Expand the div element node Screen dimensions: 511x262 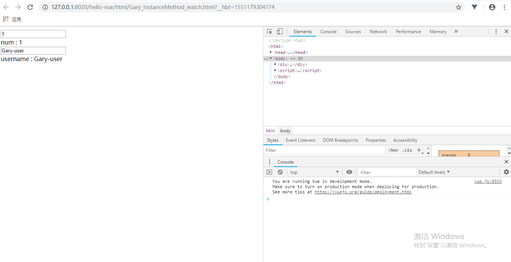275,64
